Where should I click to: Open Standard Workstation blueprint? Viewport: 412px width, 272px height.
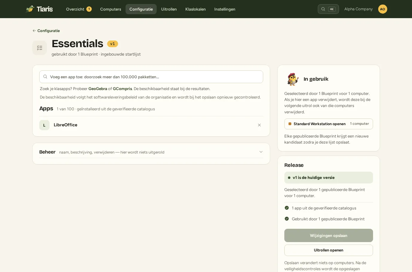[329, 124]
